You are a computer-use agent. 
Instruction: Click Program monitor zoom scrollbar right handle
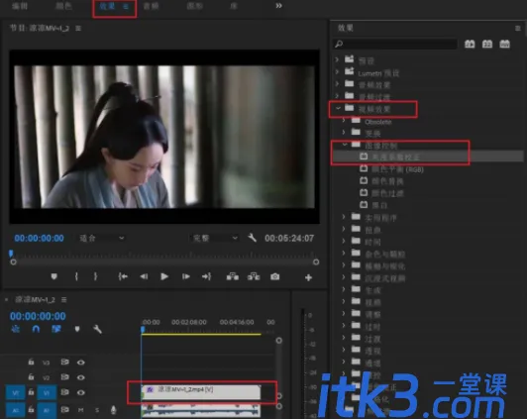(x=316, y=262)
